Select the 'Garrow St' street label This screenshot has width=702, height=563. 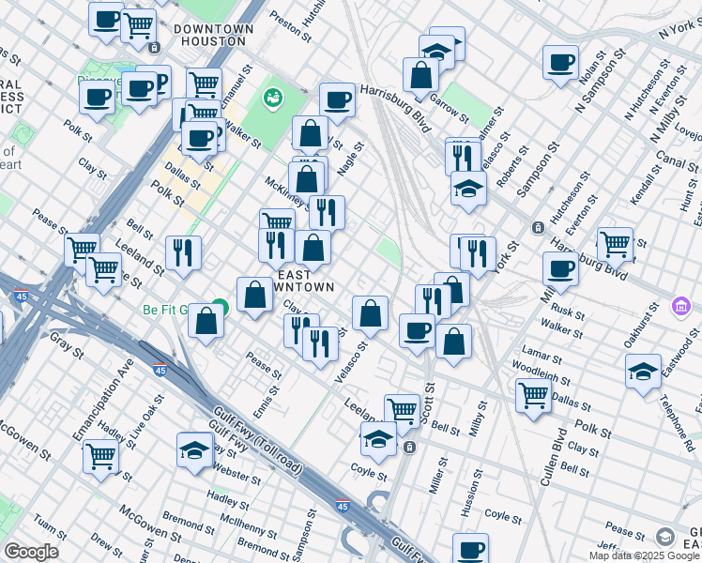tap(449, 108)
